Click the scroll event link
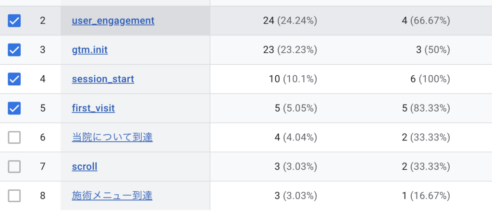 85,167
